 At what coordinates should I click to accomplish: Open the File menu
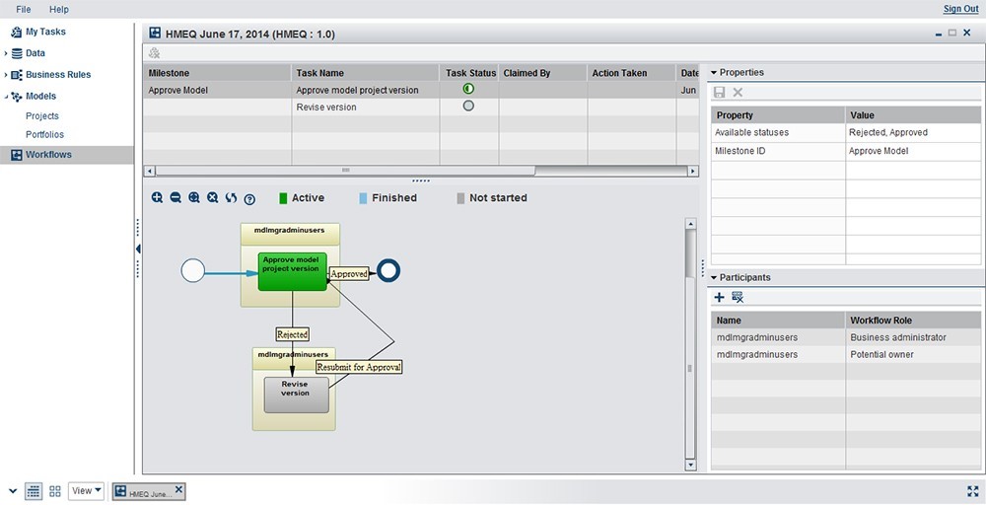[x=24, y=9]
